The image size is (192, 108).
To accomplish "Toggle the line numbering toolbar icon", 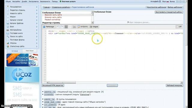I will [x=66, y=27].
